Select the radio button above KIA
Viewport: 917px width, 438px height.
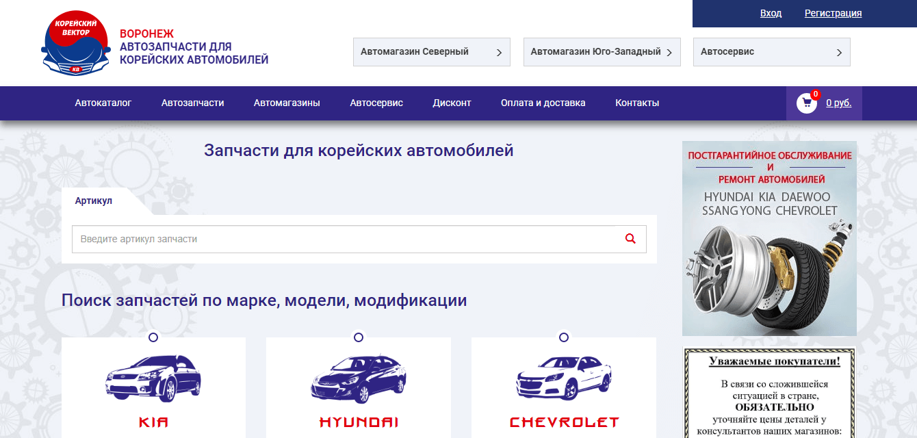(x=153, y=337)
